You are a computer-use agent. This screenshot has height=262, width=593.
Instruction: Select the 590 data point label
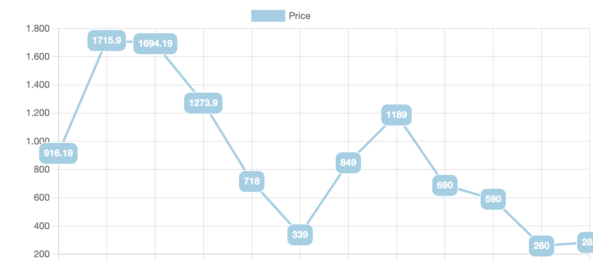pos(493,199)
